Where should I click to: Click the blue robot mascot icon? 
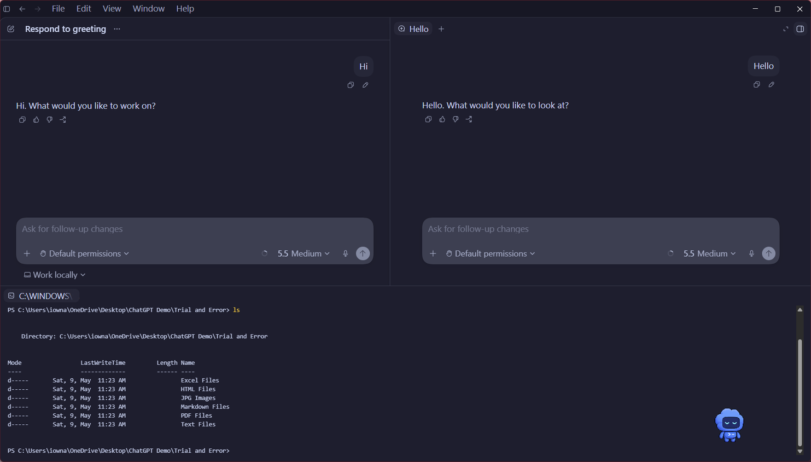tap(730, 425)
